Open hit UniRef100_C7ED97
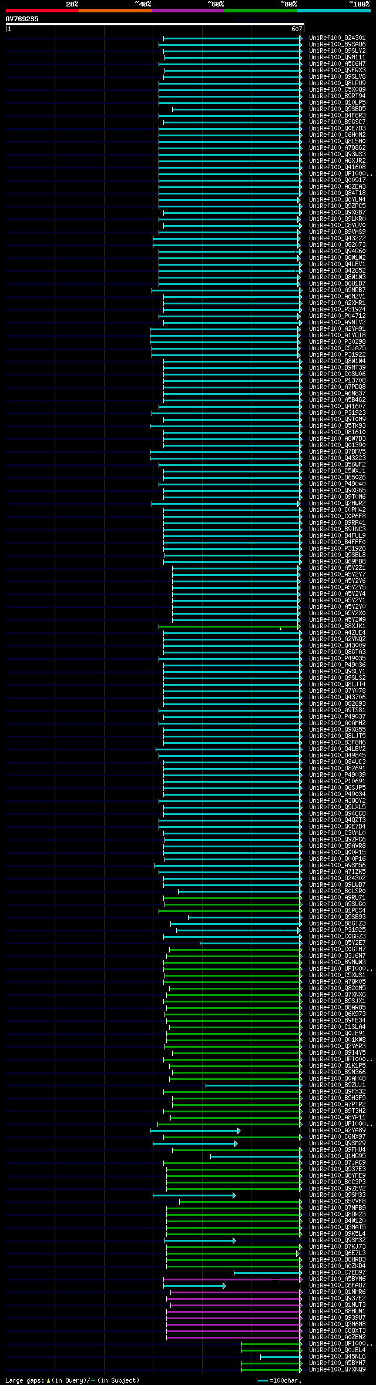This screenshot has height=1385, width=376. pos(337,1272)
